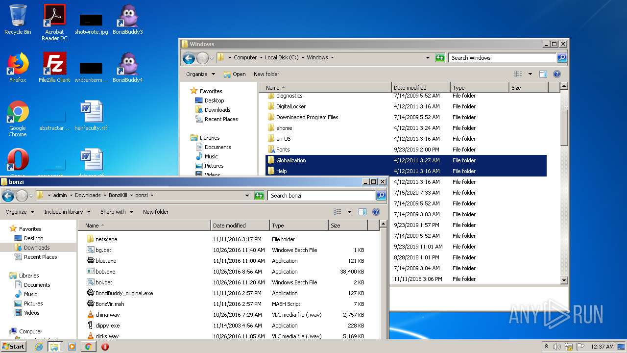Open Help icon in bonzi window toolbar
Screen dimensions: 627x353
[x=376, y=212]
